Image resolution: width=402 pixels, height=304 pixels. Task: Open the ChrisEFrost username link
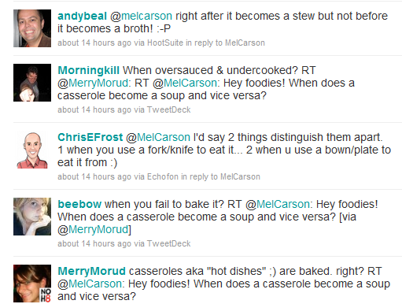90,137
